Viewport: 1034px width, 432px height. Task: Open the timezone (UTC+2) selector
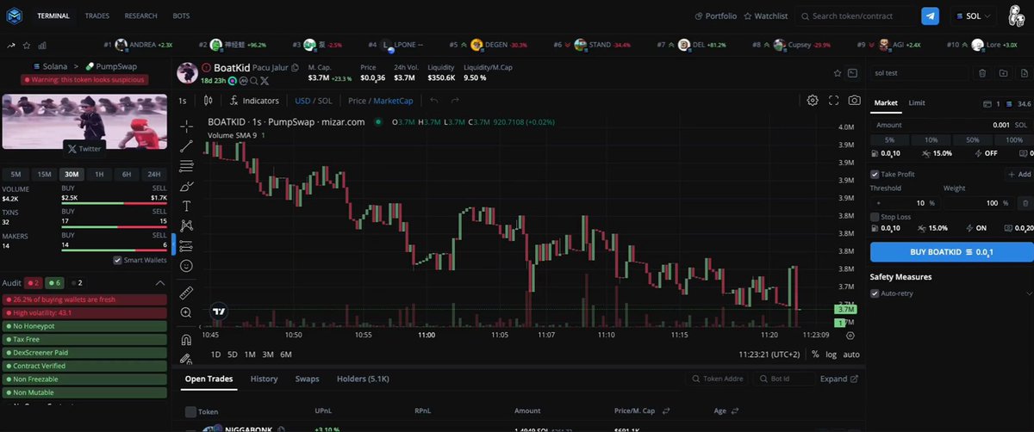(x=769, y=355)
